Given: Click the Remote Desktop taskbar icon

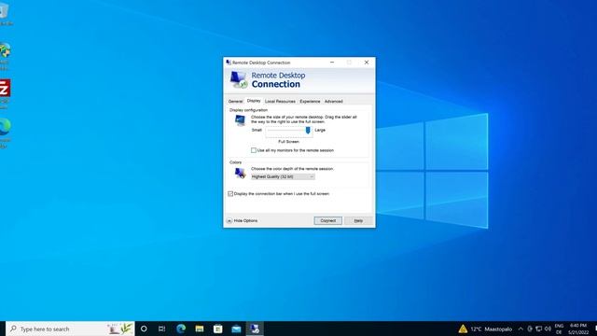Looking at the screenshot, I should point(255,329).
